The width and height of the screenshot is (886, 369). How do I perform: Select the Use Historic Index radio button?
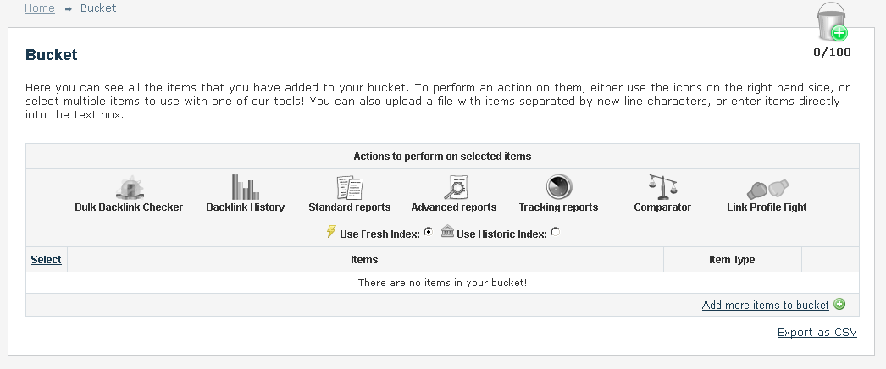coord(556,231)
